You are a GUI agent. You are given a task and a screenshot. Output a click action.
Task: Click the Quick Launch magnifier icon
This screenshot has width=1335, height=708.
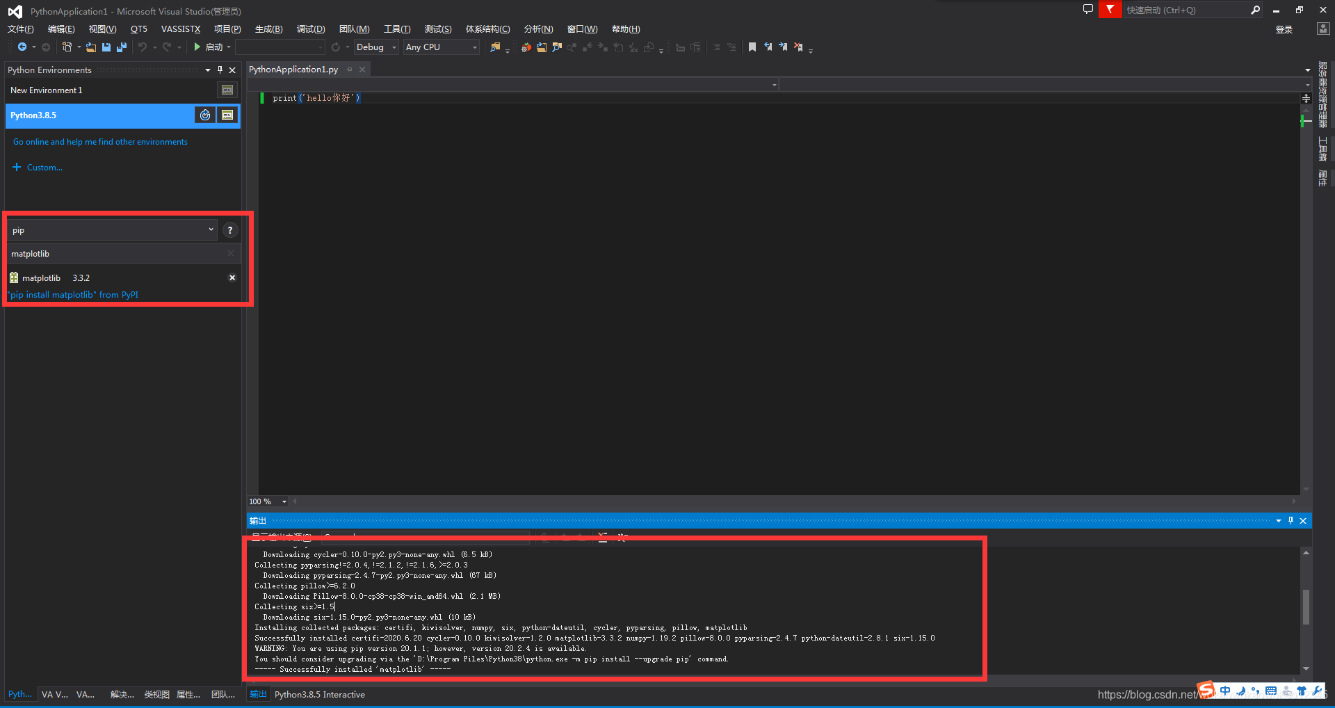1255,10
